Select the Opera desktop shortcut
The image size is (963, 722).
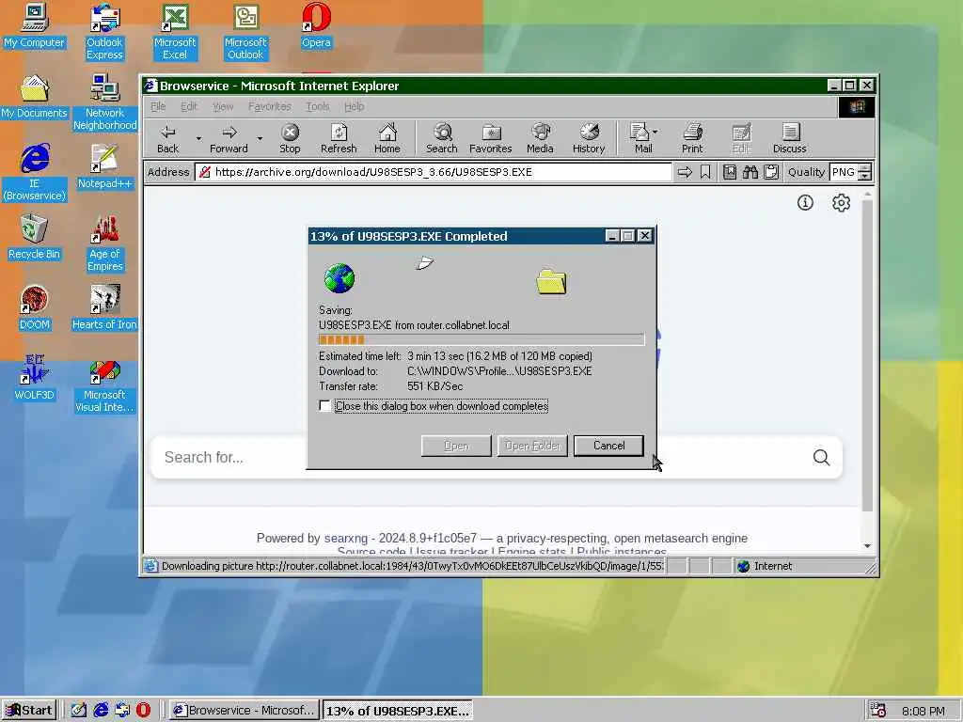coord(316,25)
